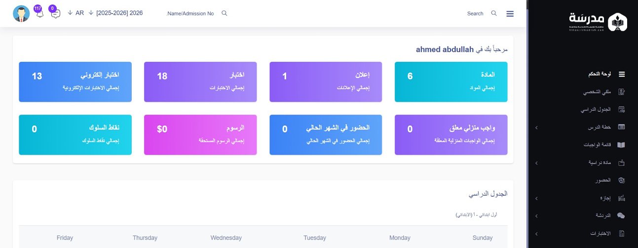This screenshot has height=248, width=638.
Task: Expand the مادة دراسية sidebar submenu
Action: (x=536, y=163)
